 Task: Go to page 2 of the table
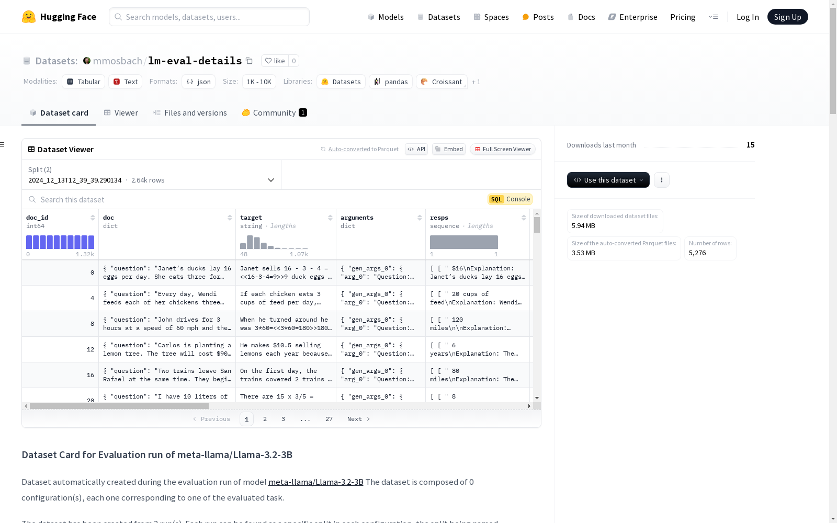265,419
